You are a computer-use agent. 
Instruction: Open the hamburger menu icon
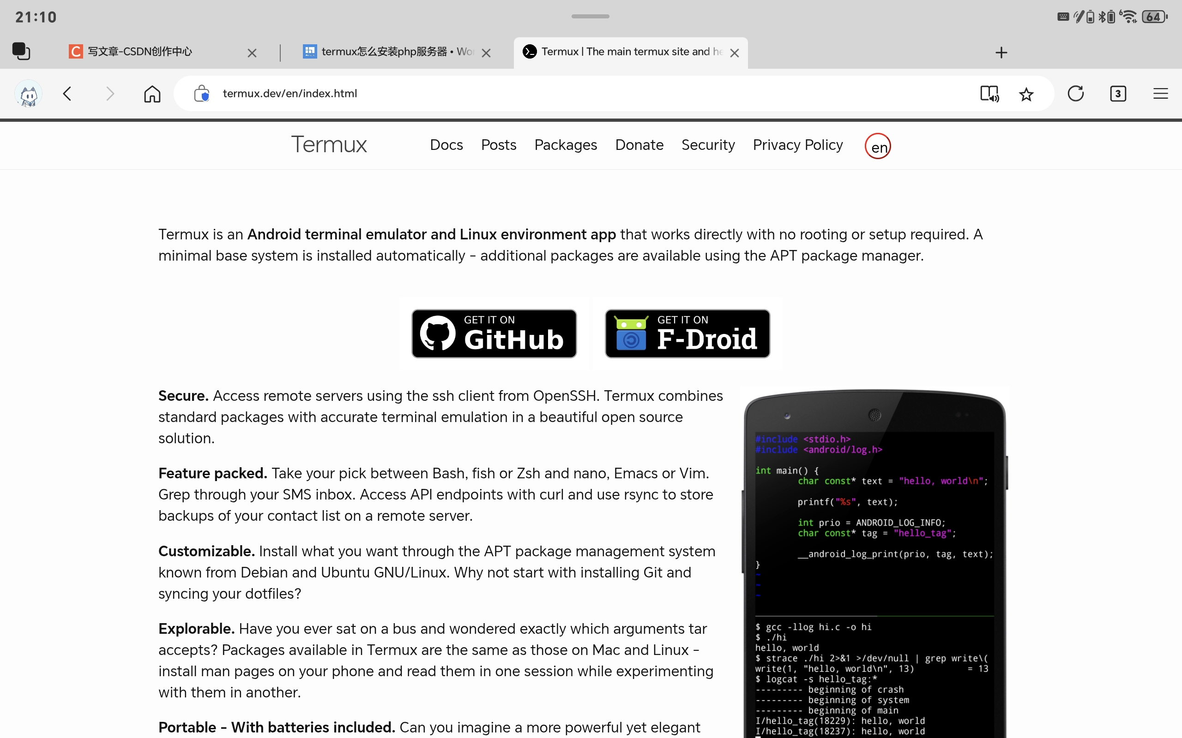1160,93
